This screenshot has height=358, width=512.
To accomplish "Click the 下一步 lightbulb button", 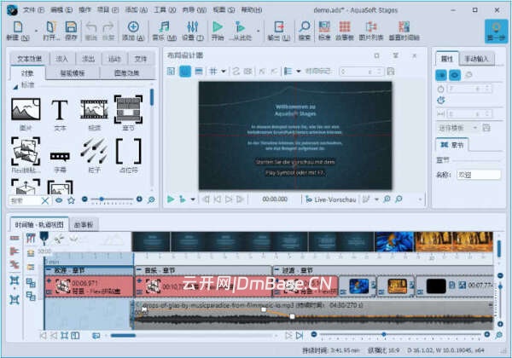I will click(x=496, y=31).
